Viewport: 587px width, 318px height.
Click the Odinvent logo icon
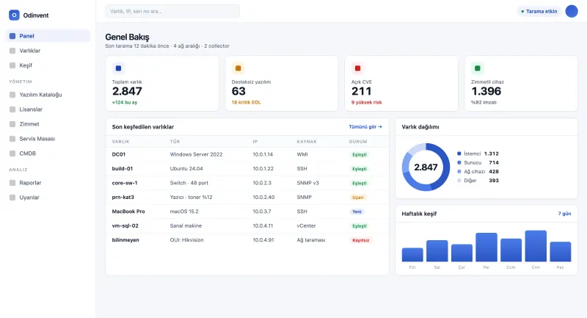tap(14, 15)
